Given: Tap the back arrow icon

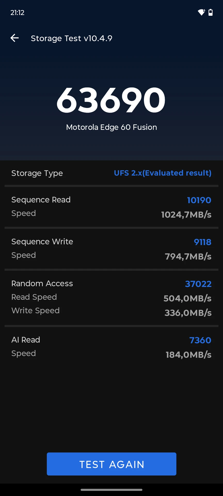Looking at the screenshot, I should click(x=14, y=38).
